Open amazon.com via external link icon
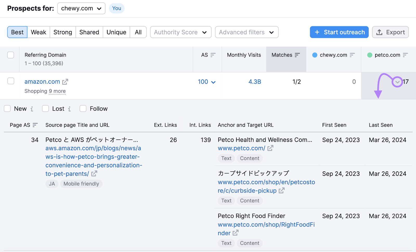The image size is (416, 252). pyautogui.click(x=65, y=82)
